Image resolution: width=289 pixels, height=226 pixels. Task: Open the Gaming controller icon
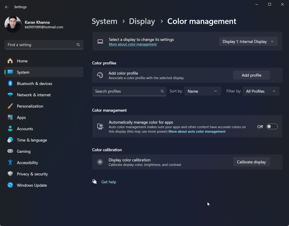pos(11,151)
